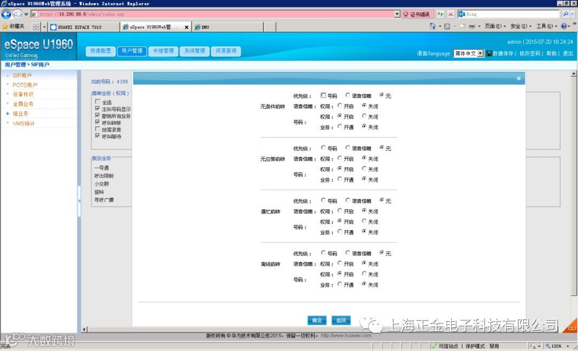Screen dimensions: 578x351
Task: Click the 确定 confirm button
Action: pos(317,321)
